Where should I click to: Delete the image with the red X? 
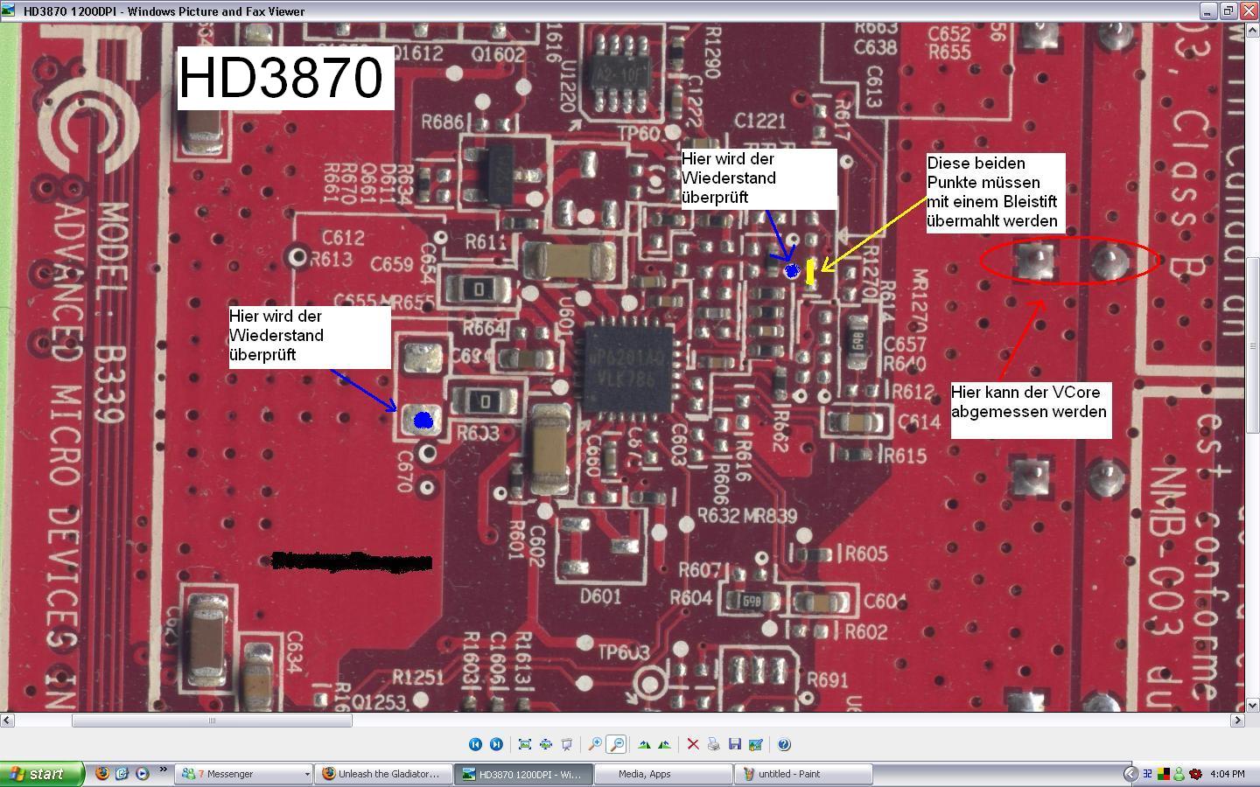[693, 744]
